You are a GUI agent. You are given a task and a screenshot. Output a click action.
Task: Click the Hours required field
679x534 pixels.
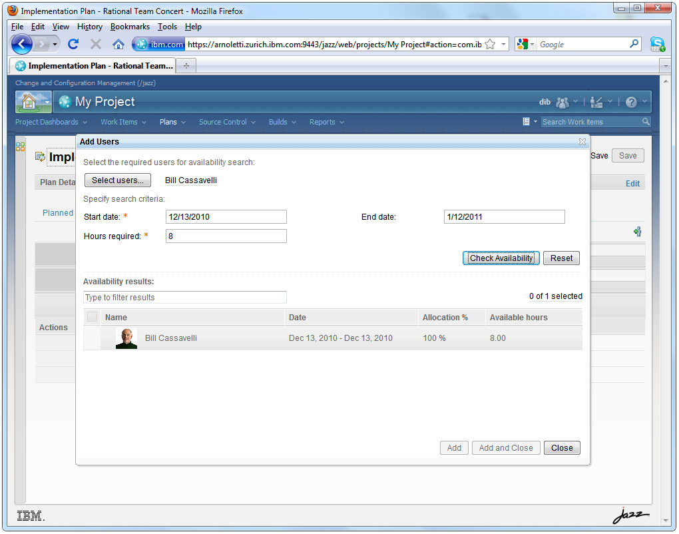[226, 236]
